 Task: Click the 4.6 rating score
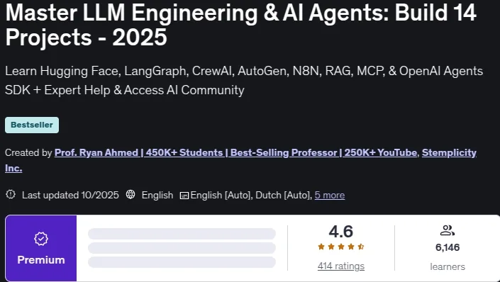click(x=341, y=231)
